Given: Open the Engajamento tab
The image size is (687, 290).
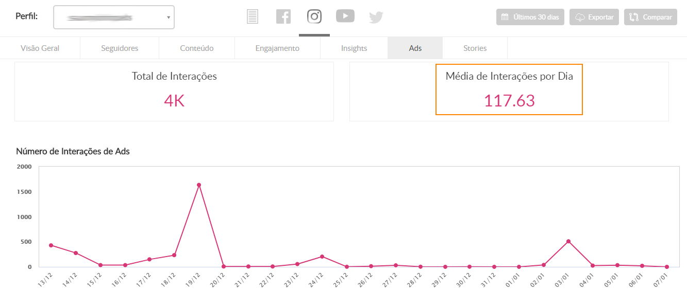Looking at the screenshot, I should 277,48.
